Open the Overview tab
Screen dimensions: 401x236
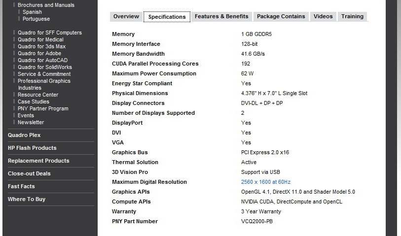point(126,16)
